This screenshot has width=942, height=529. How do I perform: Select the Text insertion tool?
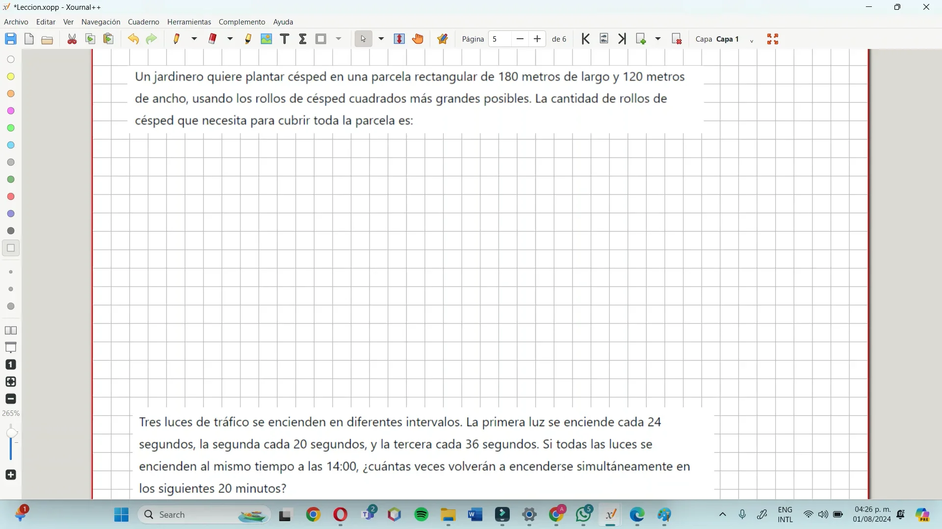285,39
